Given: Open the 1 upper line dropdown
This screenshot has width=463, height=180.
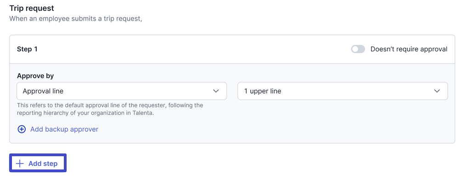Looking at the screenshot, I should 343,91.
